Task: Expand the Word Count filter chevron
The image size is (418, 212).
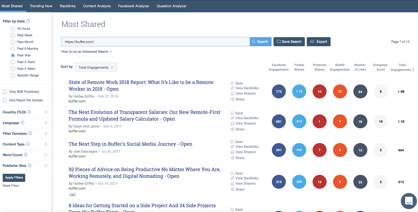Action: [46, 155]
